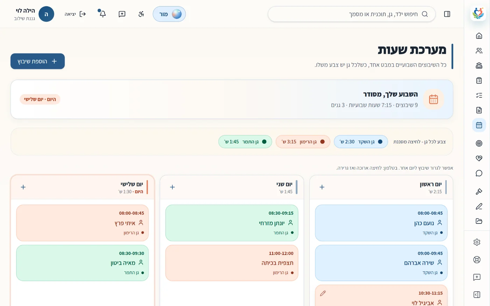The width and height of the screenshot is (490, 306).
Task: Open notifications bell
Action: point(103,14)
